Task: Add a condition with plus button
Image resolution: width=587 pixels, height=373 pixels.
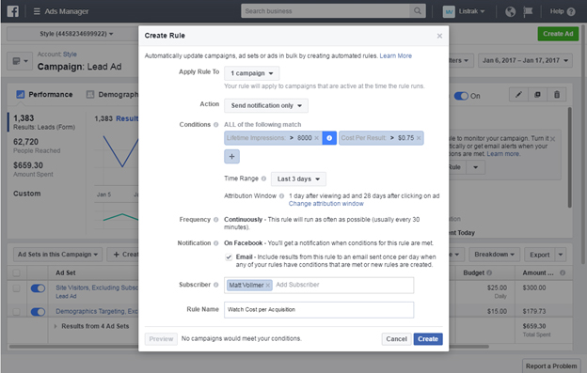Action: (231, 156)
